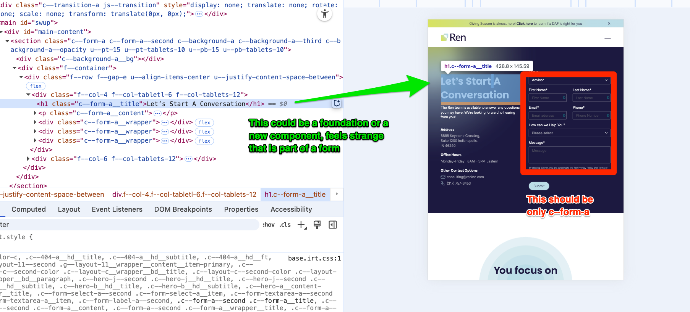This screenshot has width=690, height=312.
Task: Expand the p c--form-a__content node
Action: coord(35,113)
